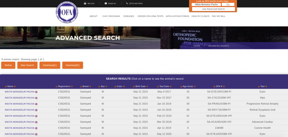
Task: Open the DISEASES menu
Action: pyautogui.click(x=129, y=16)
